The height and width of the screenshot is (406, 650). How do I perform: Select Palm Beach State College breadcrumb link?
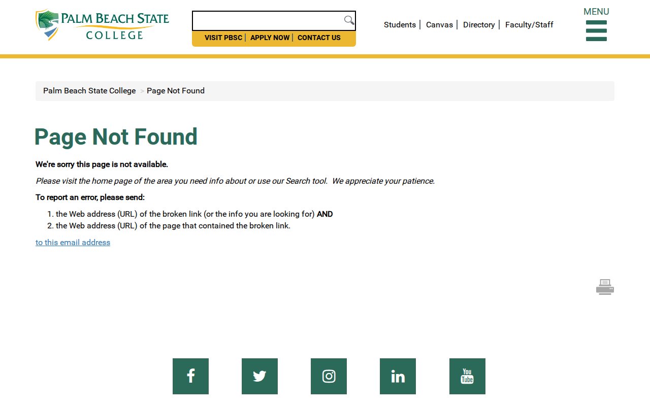click(x=89, y=91)
